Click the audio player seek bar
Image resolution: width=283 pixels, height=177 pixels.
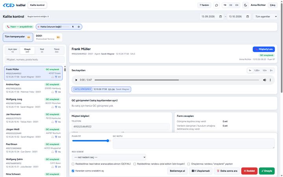coord(177,80)
